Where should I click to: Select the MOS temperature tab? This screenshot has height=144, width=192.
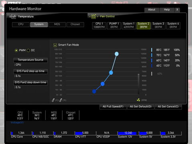tap(57, 24)
